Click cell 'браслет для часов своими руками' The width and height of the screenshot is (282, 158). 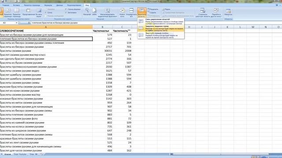click(46, 151)
